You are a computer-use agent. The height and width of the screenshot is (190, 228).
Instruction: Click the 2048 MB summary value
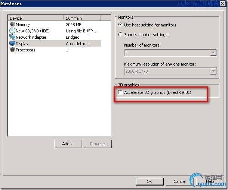(74, 25)
